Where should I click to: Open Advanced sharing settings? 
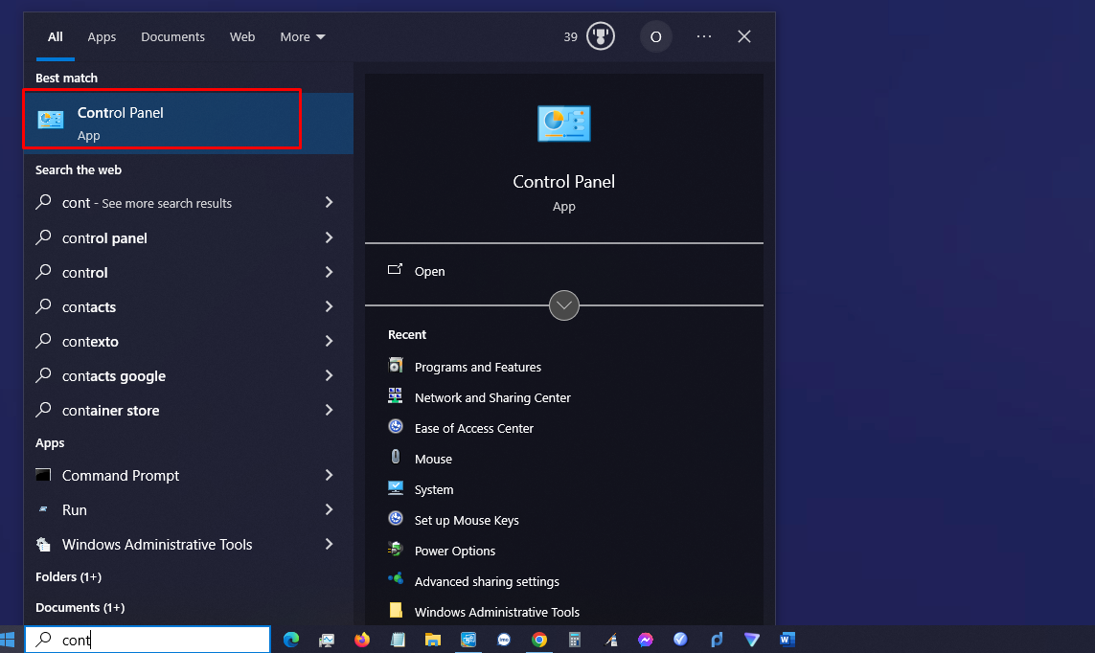(x=487, y=581)
